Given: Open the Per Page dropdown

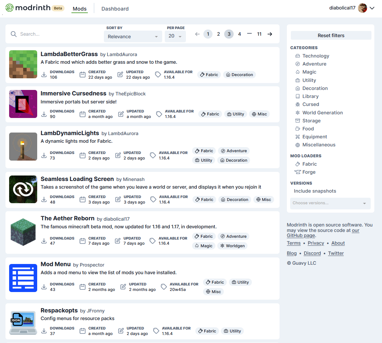Looking at the screenshot, I should tap(175, 36).
